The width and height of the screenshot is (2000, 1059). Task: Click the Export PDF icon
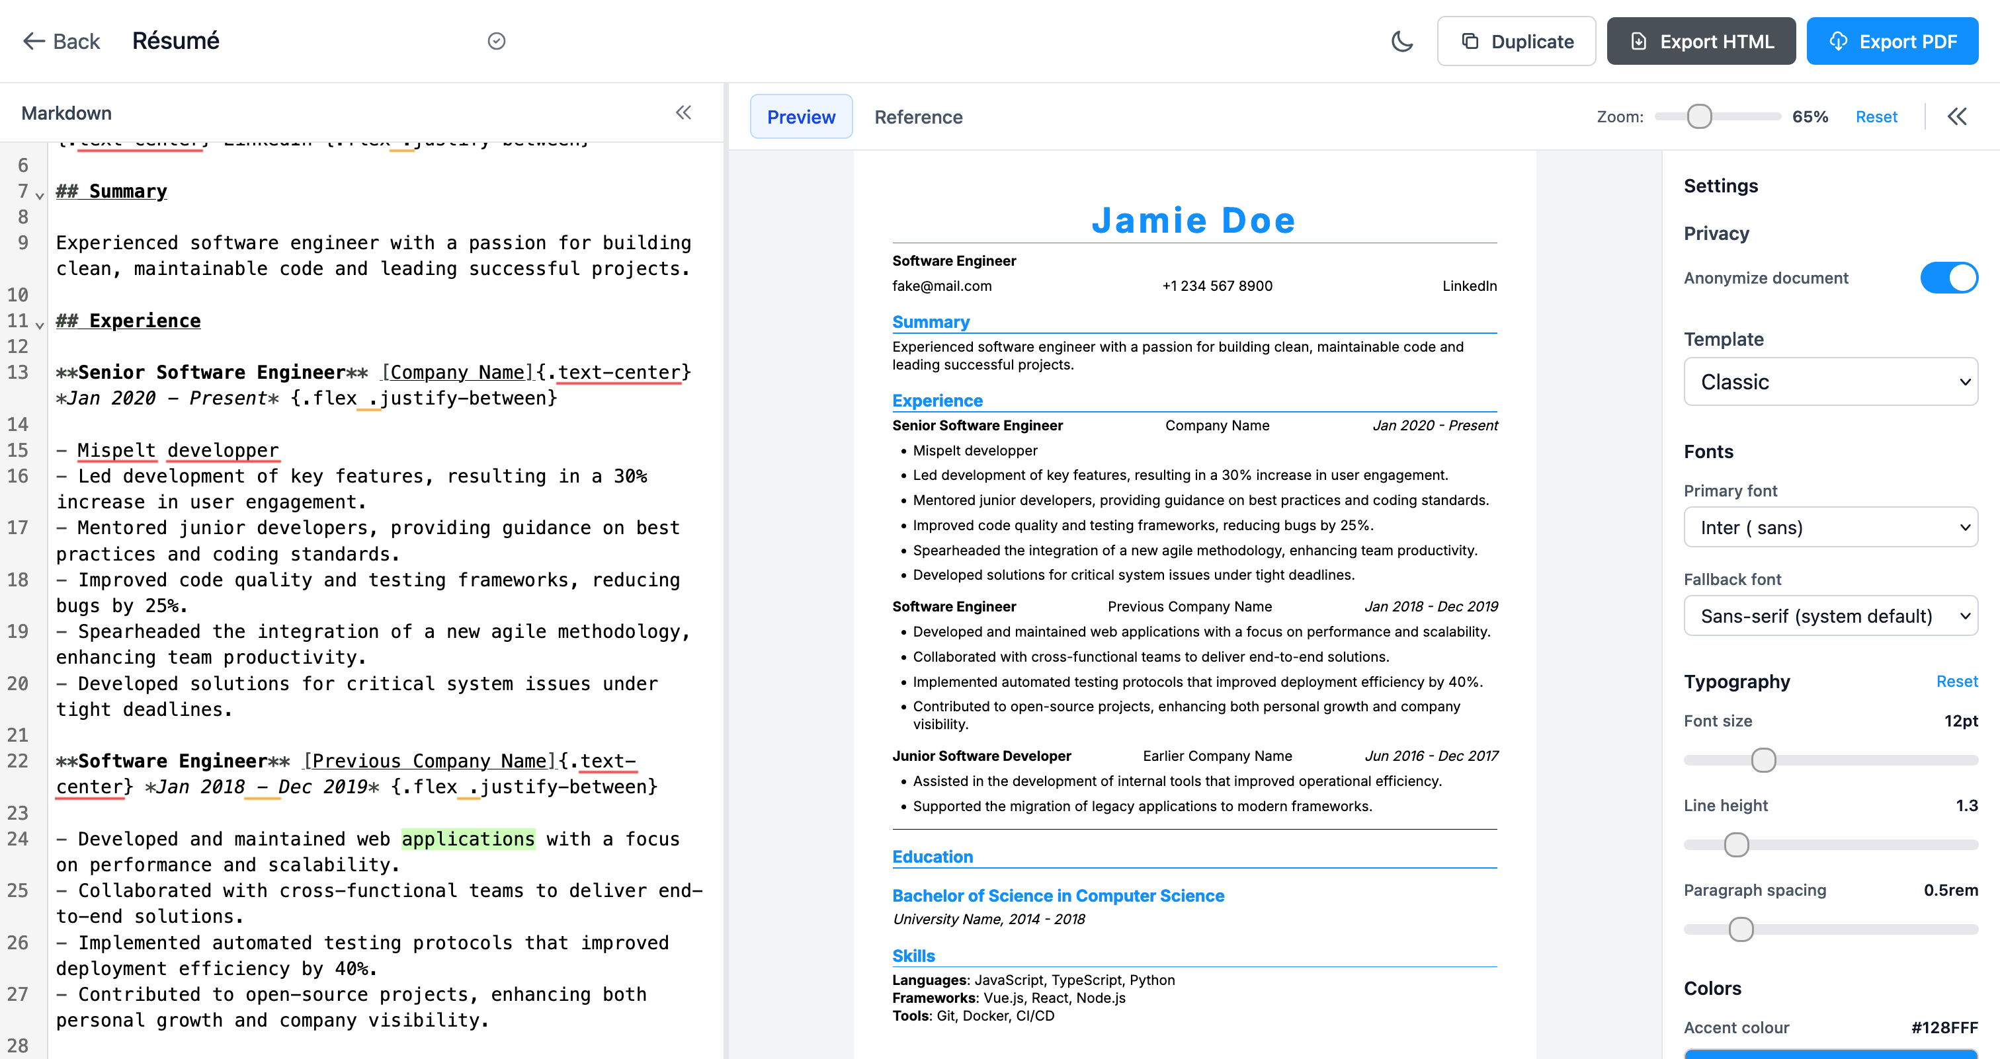point(1837,41)
